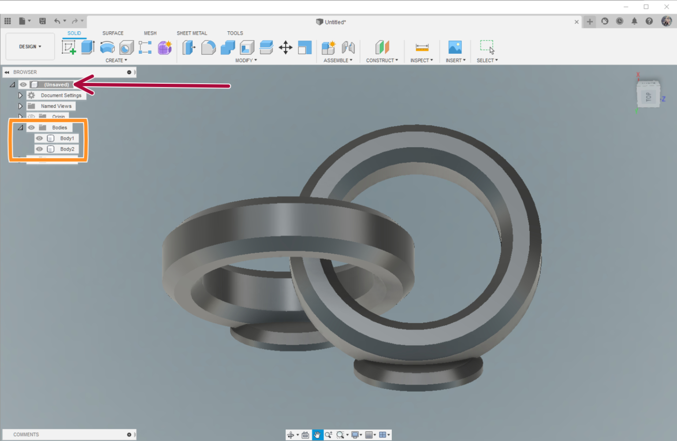The image size is (677, 441).
Task: Hide Body2 using its eye icon
Action: pyautogui.click(x=39, y=149)
